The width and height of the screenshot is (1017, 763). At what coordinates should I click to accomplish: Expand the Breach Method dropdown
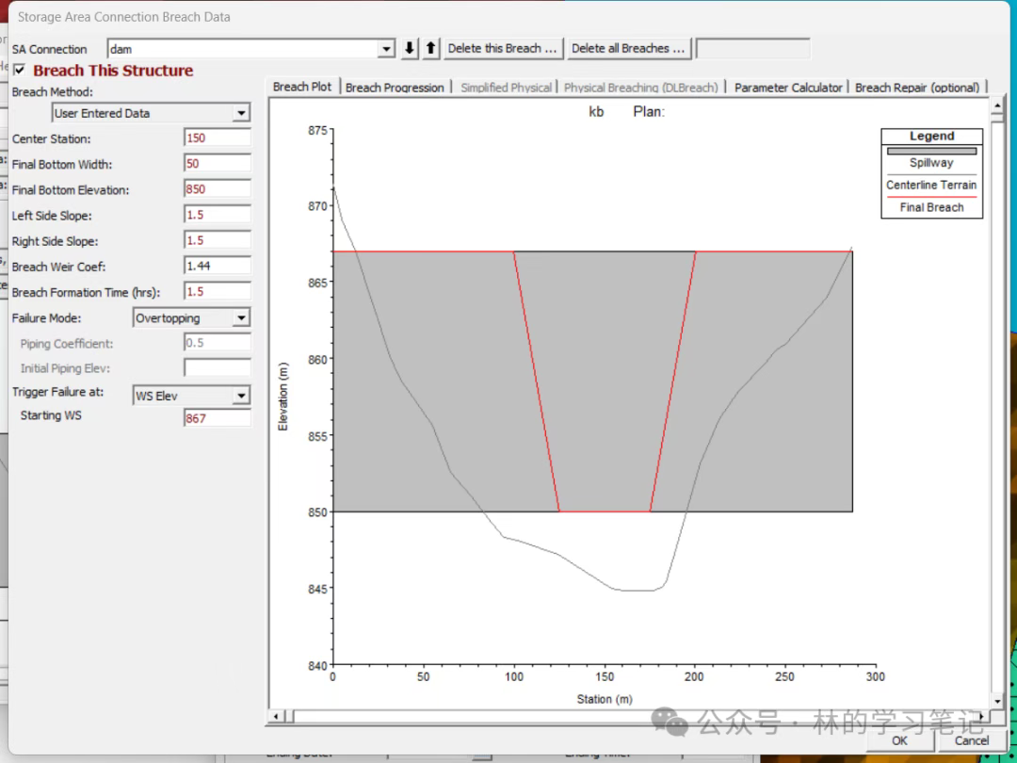pyautogui.click(x=241, y=113)
